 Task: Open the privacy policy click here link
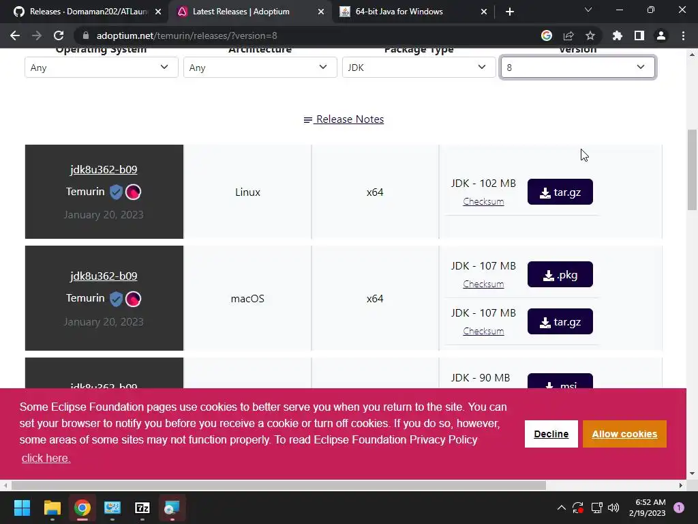(x=46, y=458)
